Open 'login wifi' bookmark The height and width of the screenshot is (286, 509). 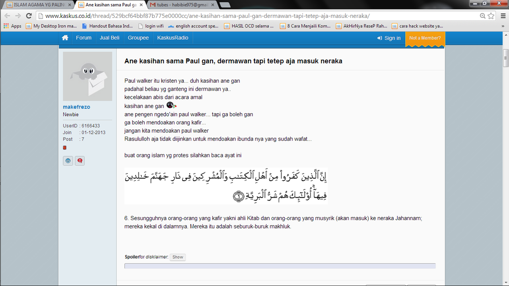point(151,26)
